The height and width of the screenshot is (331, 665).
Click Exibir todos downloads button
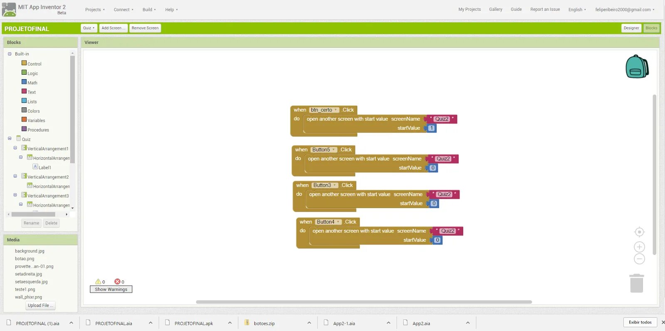tap(640, 322)
